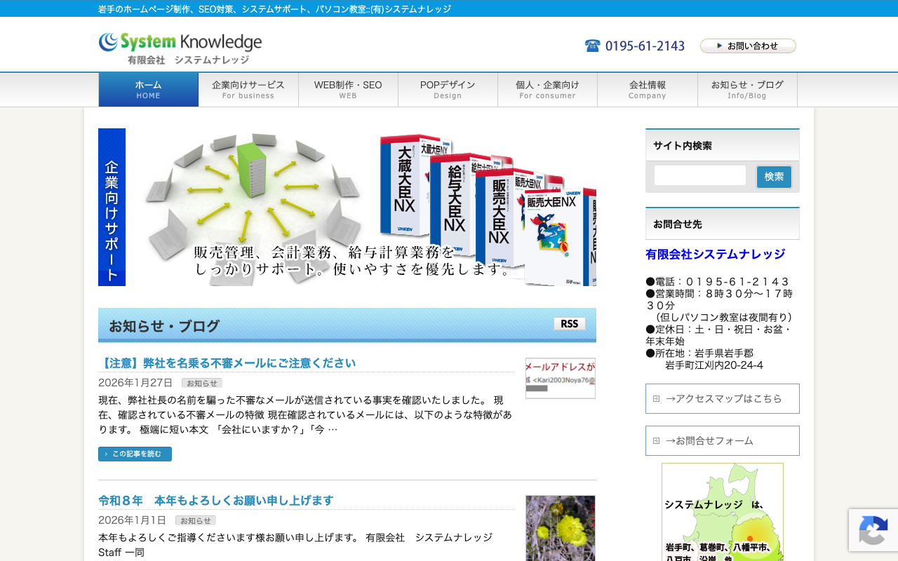Image resolution: width=898 pixels, height=561 pixels.
Task: Click the telephone number 0195-61-2143 graphic
Action: (x=635, y=46)
